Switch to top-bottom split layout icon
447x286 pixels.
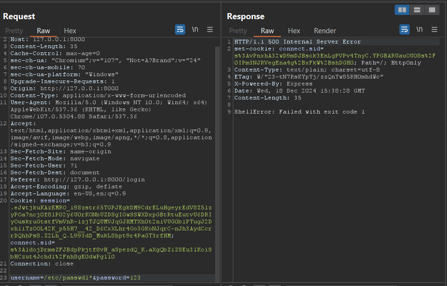(x=417, y=10)
